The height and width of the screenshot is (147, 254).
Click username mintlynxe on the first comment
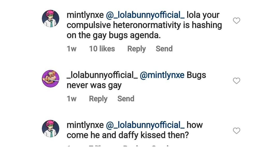pyautogui.click(x=85, y=15)
